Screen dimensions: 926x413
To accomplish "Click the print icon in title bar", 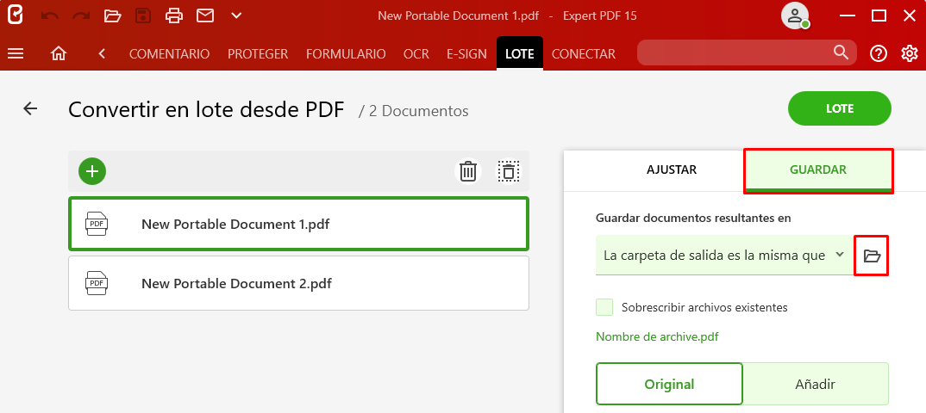I will tap(174, 15).
